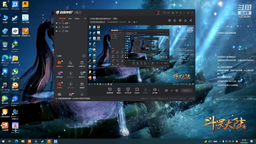Open the video co-stream microphone tool
This screenshot has width=256, height=144.
coord(59,75)
